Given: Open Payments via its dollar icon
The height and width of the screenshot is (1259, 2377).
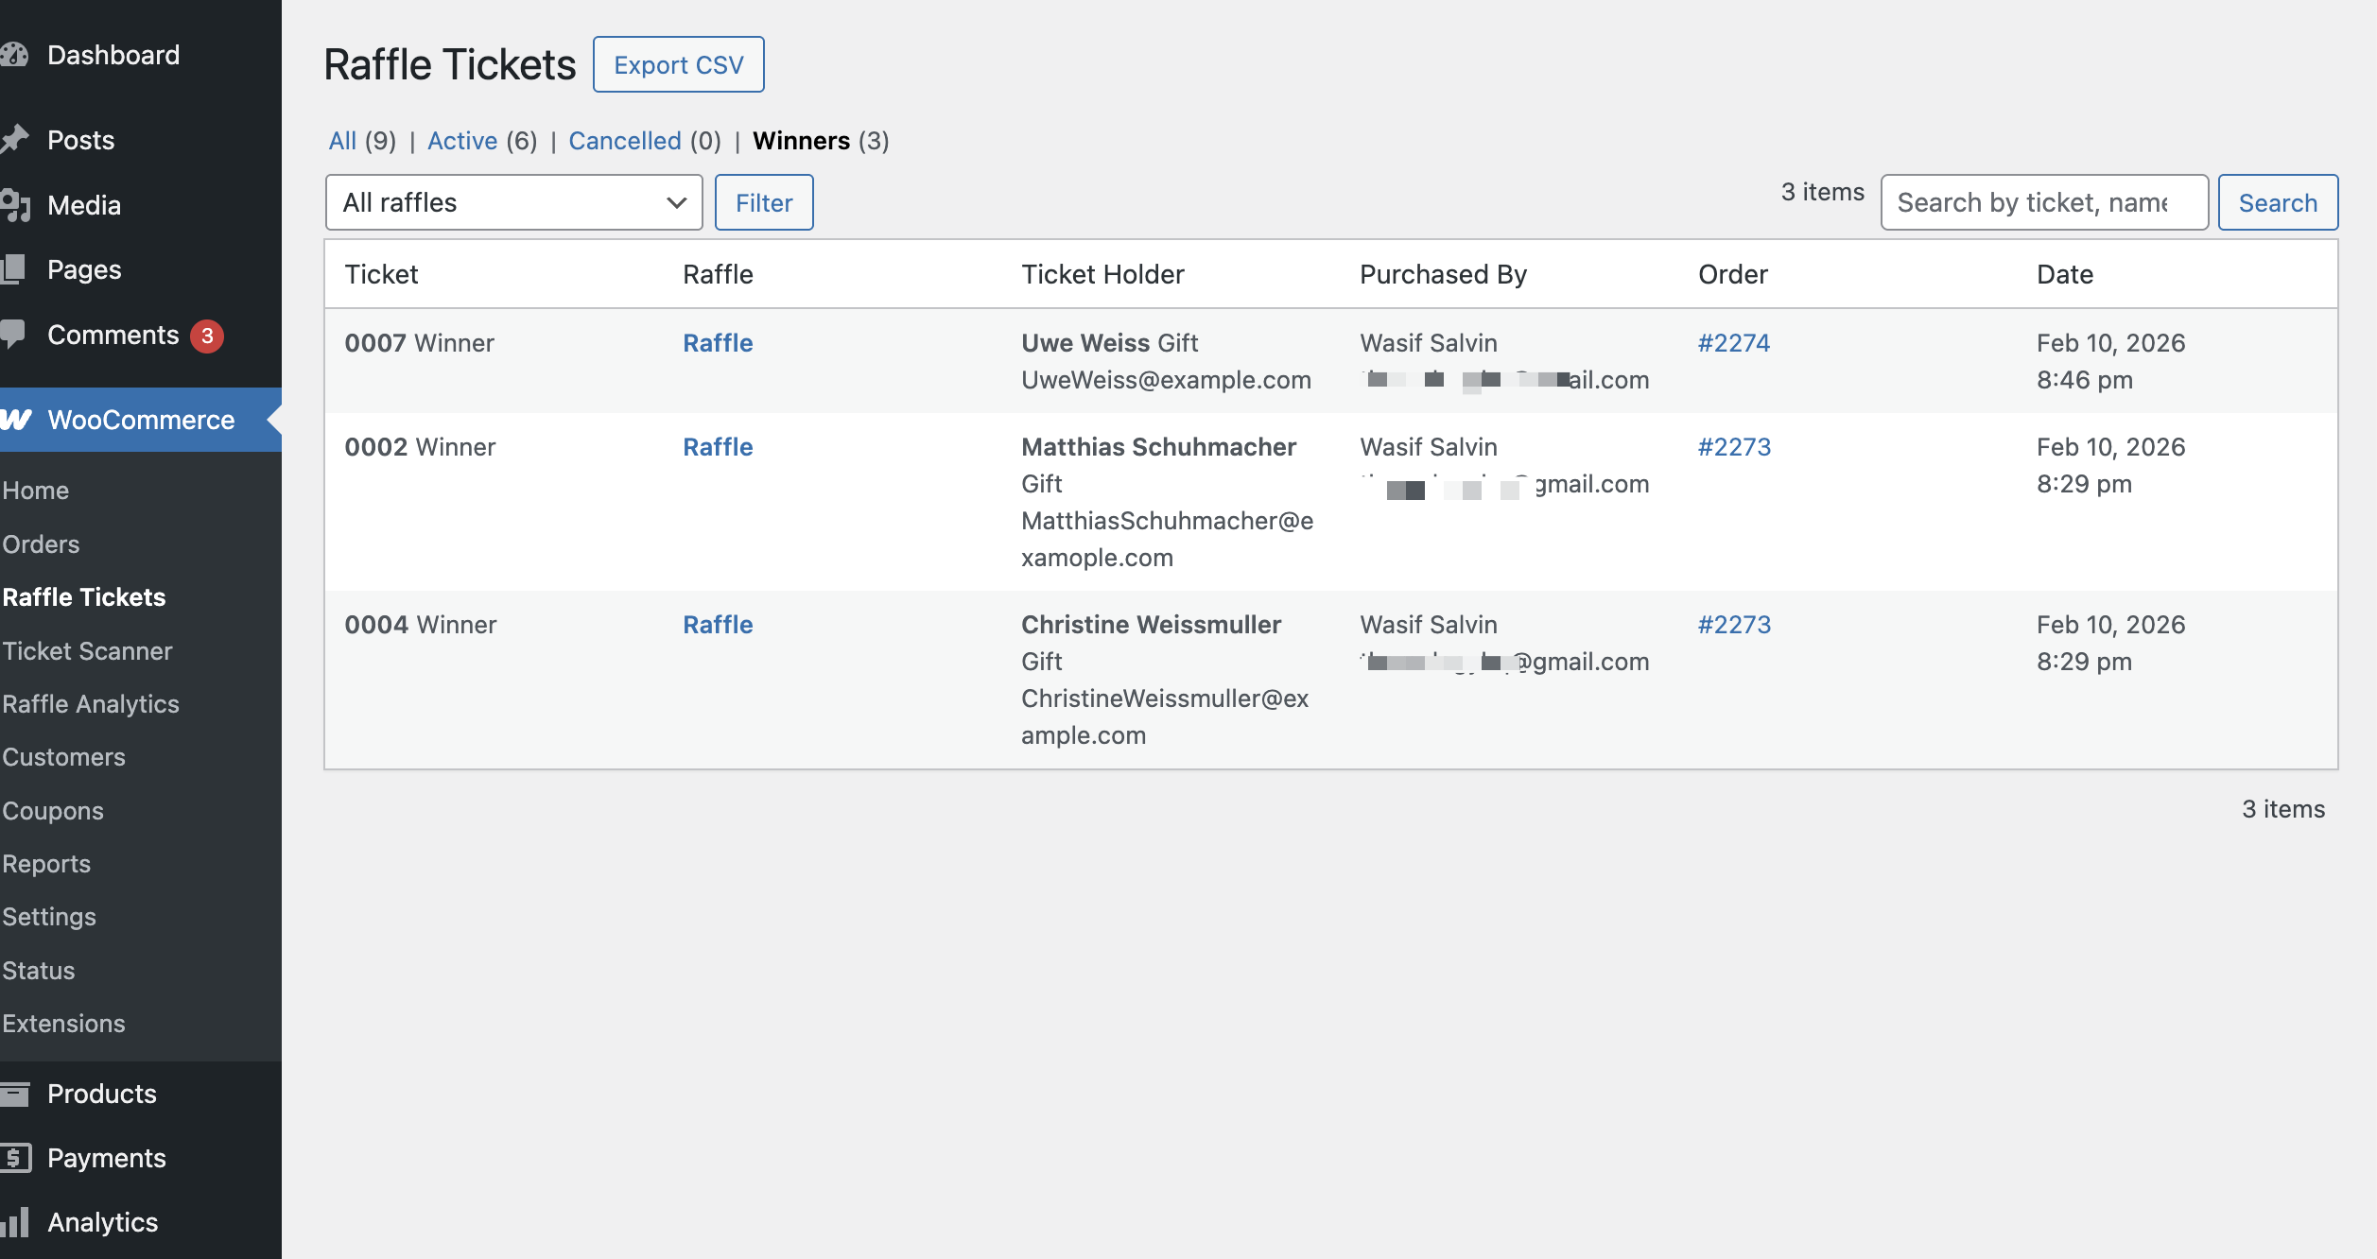Looking at the screenshot, I should tap(16, 1158).
